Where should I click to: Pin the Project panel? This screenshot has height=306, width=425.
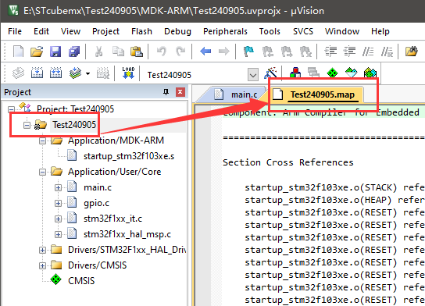click(166, 92)
